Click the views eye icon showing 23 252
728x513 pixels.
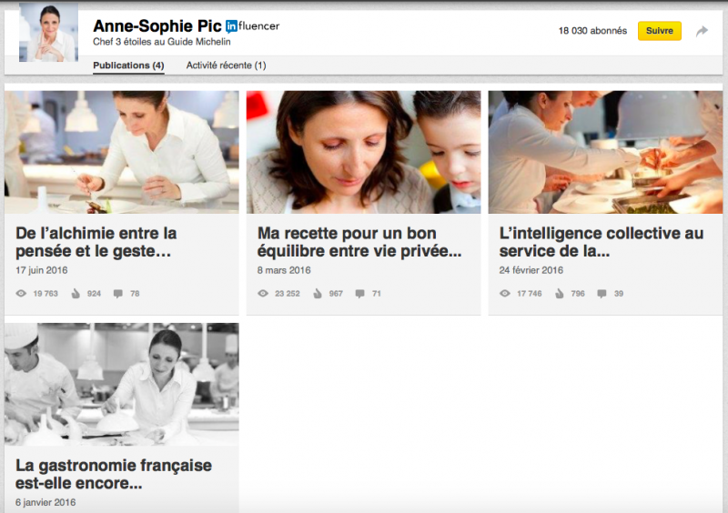tap(263, 294)
